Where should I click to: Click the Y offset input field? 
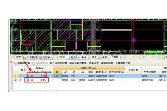pyautogui.click(x=150, y=57)
